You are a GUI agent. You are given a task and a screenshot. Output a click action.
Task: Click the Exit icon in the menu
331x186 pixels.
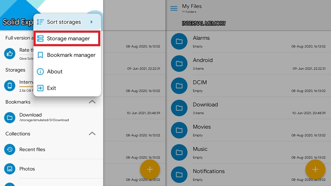coord(40,88)
